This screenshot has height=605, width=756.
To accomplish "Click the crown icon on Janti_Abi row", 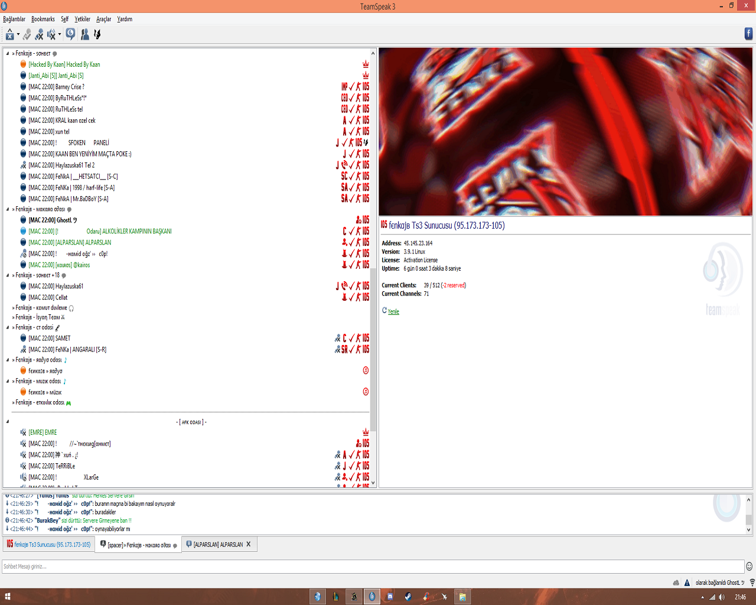I will click(366, 75).
